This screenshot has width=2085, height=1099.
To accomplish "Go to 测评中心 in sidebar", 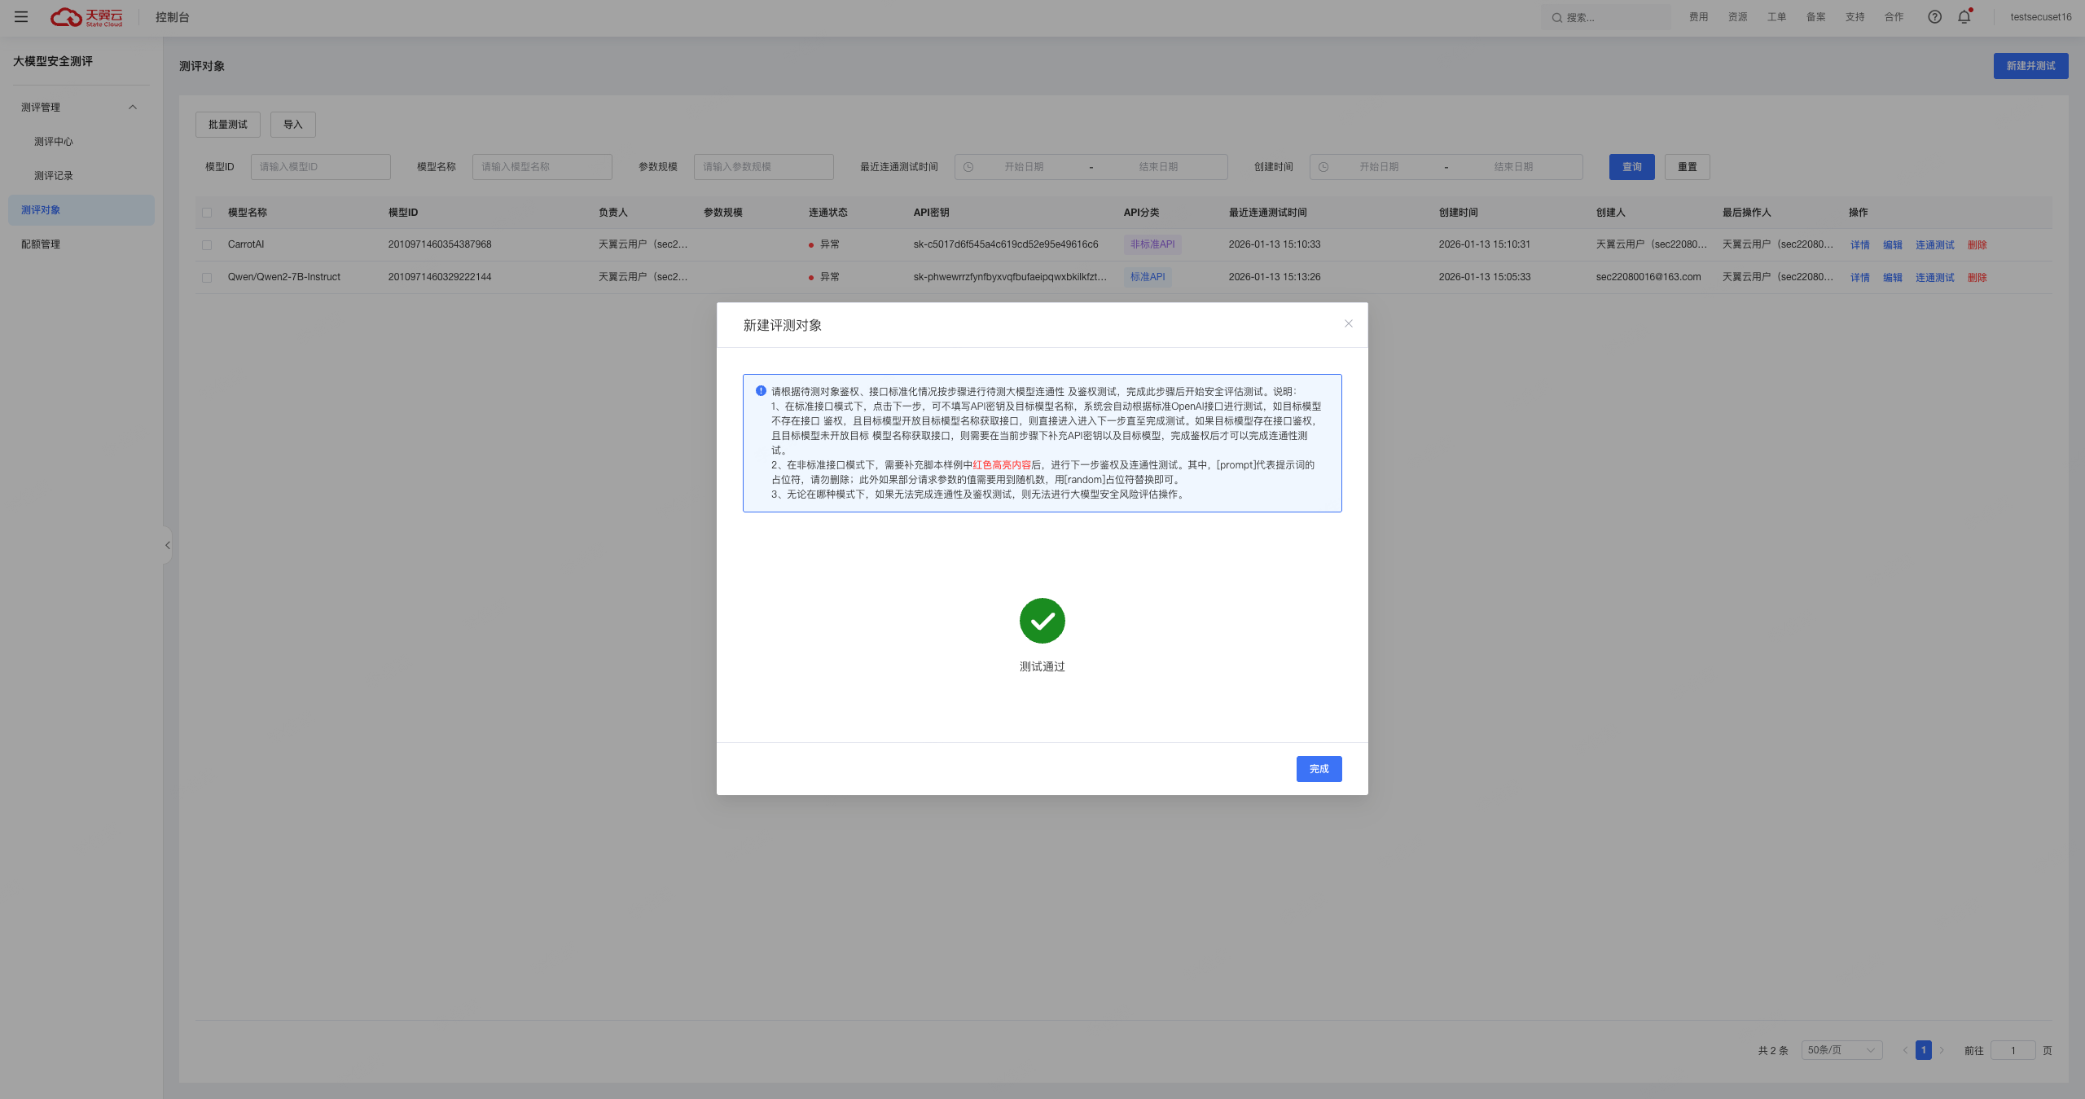I will pos(54,142).
